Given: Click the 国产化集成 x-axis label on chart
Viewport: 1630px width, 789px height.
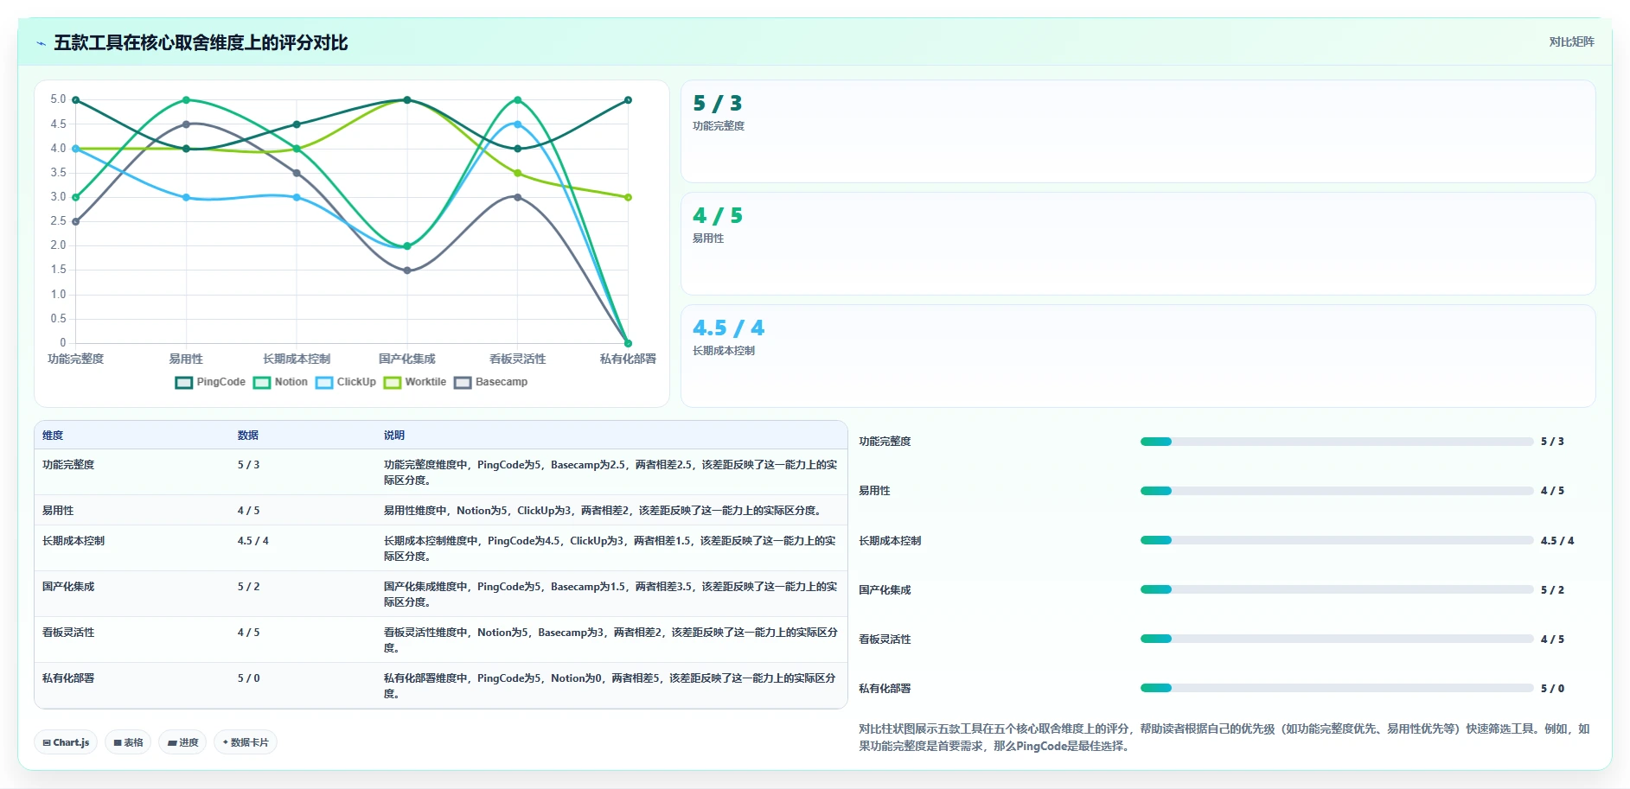Looking at the screenshot, I should pos(407,359).
